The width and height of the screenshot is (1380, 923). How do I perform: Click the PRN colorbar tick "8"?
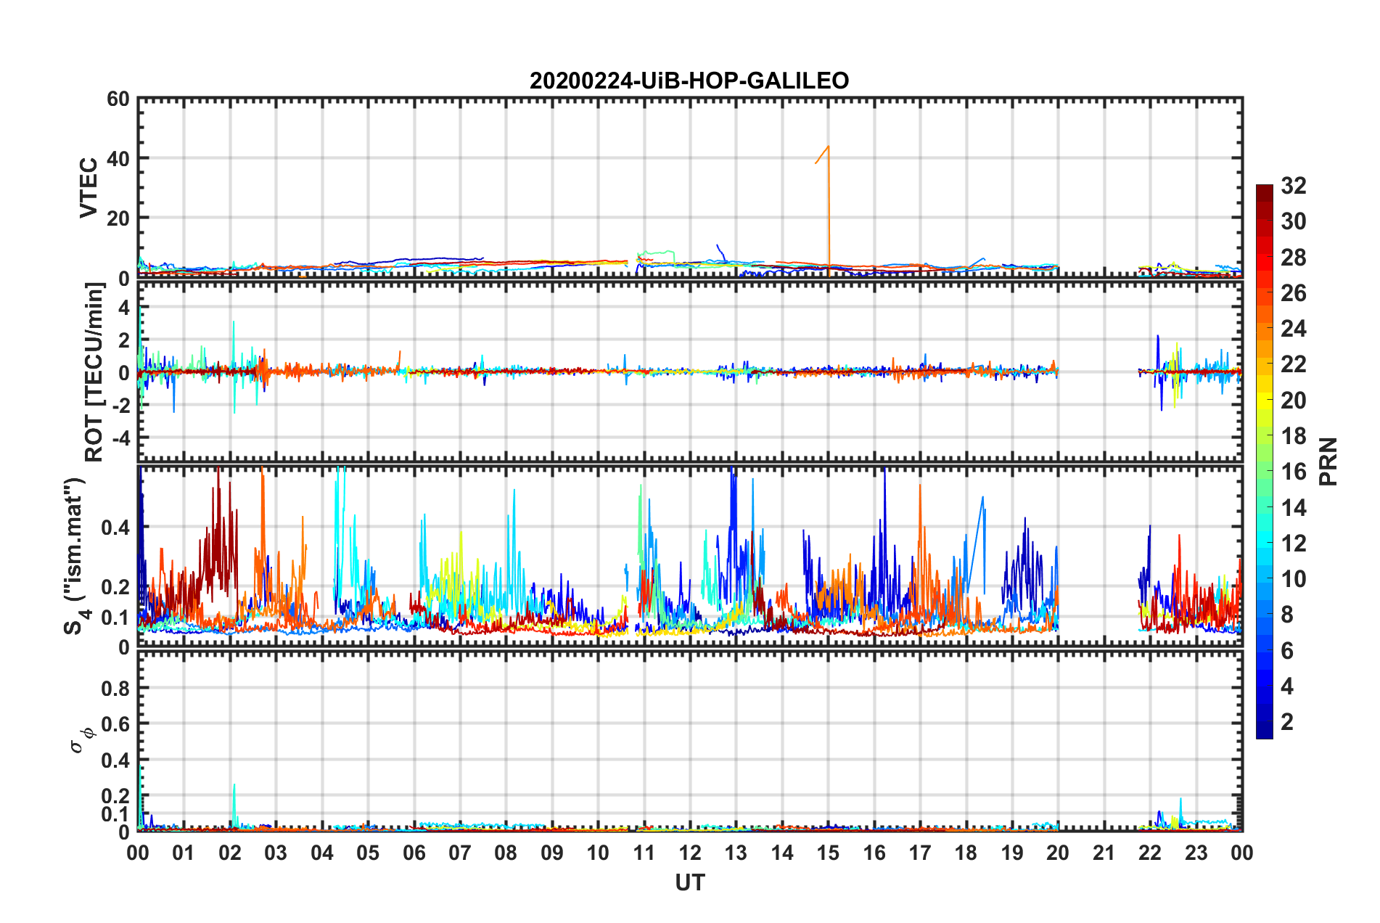pyautogui.click(x=1287, y=615)
